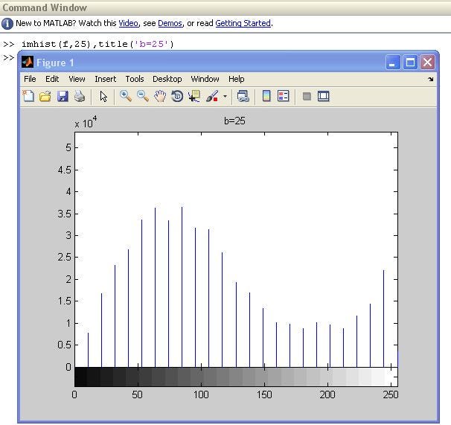This screenshot has height=425, width=451.
Task: Minimize the Figure 1 window
Action: [x=393, y=63]
